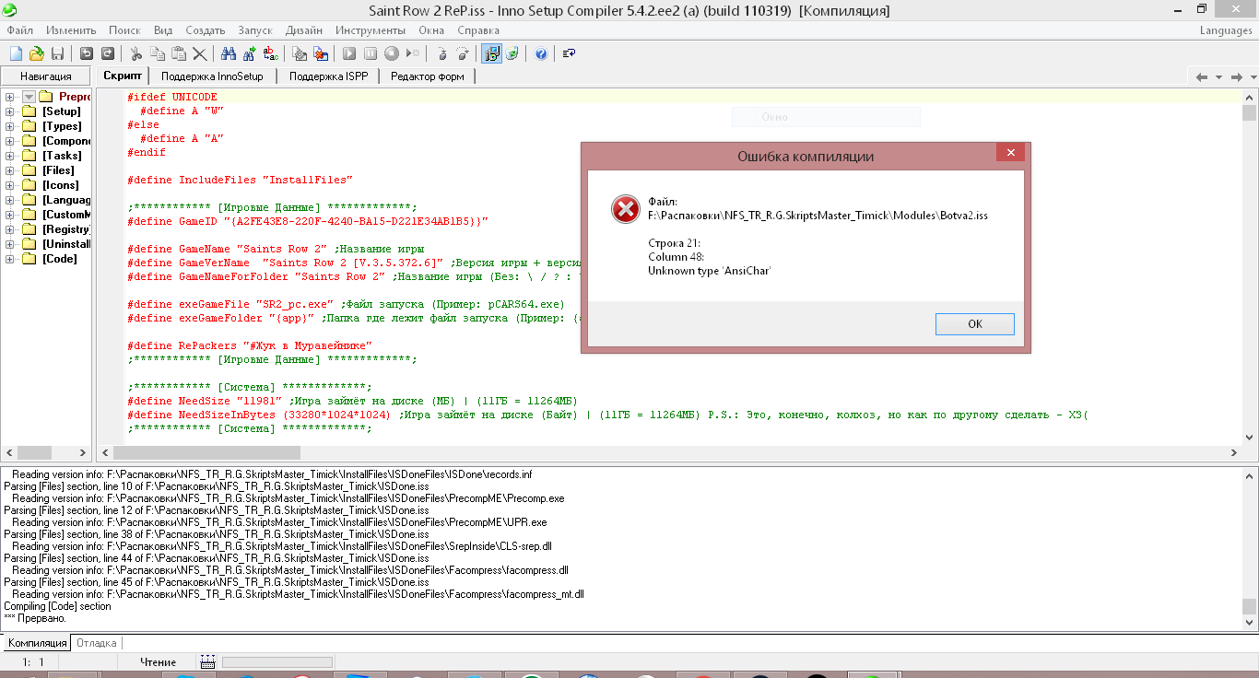Viewport: 1259px width, 678px height.
Task: Open help with the blue question icon
Action: pos(541,53)
